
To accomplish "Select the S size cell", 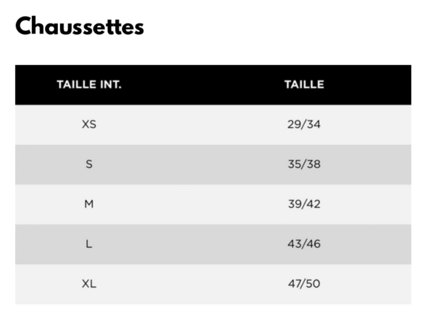I will click(x=89, y=164).
